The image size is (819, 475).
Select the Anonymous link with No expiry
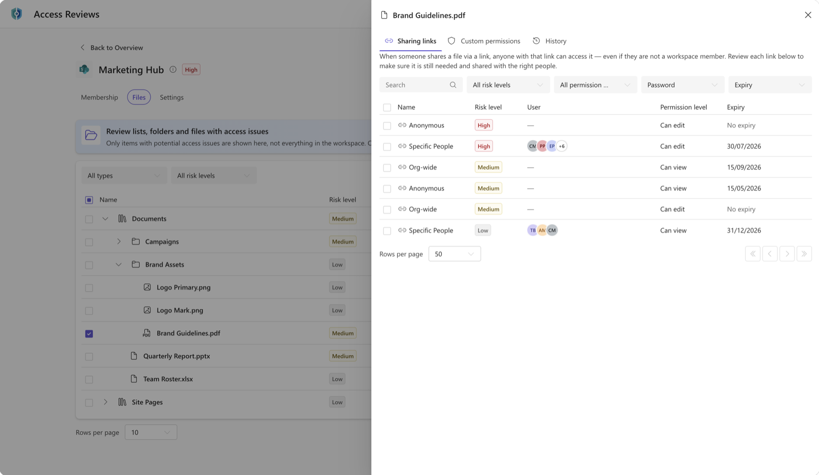click(x=387, y=126)
